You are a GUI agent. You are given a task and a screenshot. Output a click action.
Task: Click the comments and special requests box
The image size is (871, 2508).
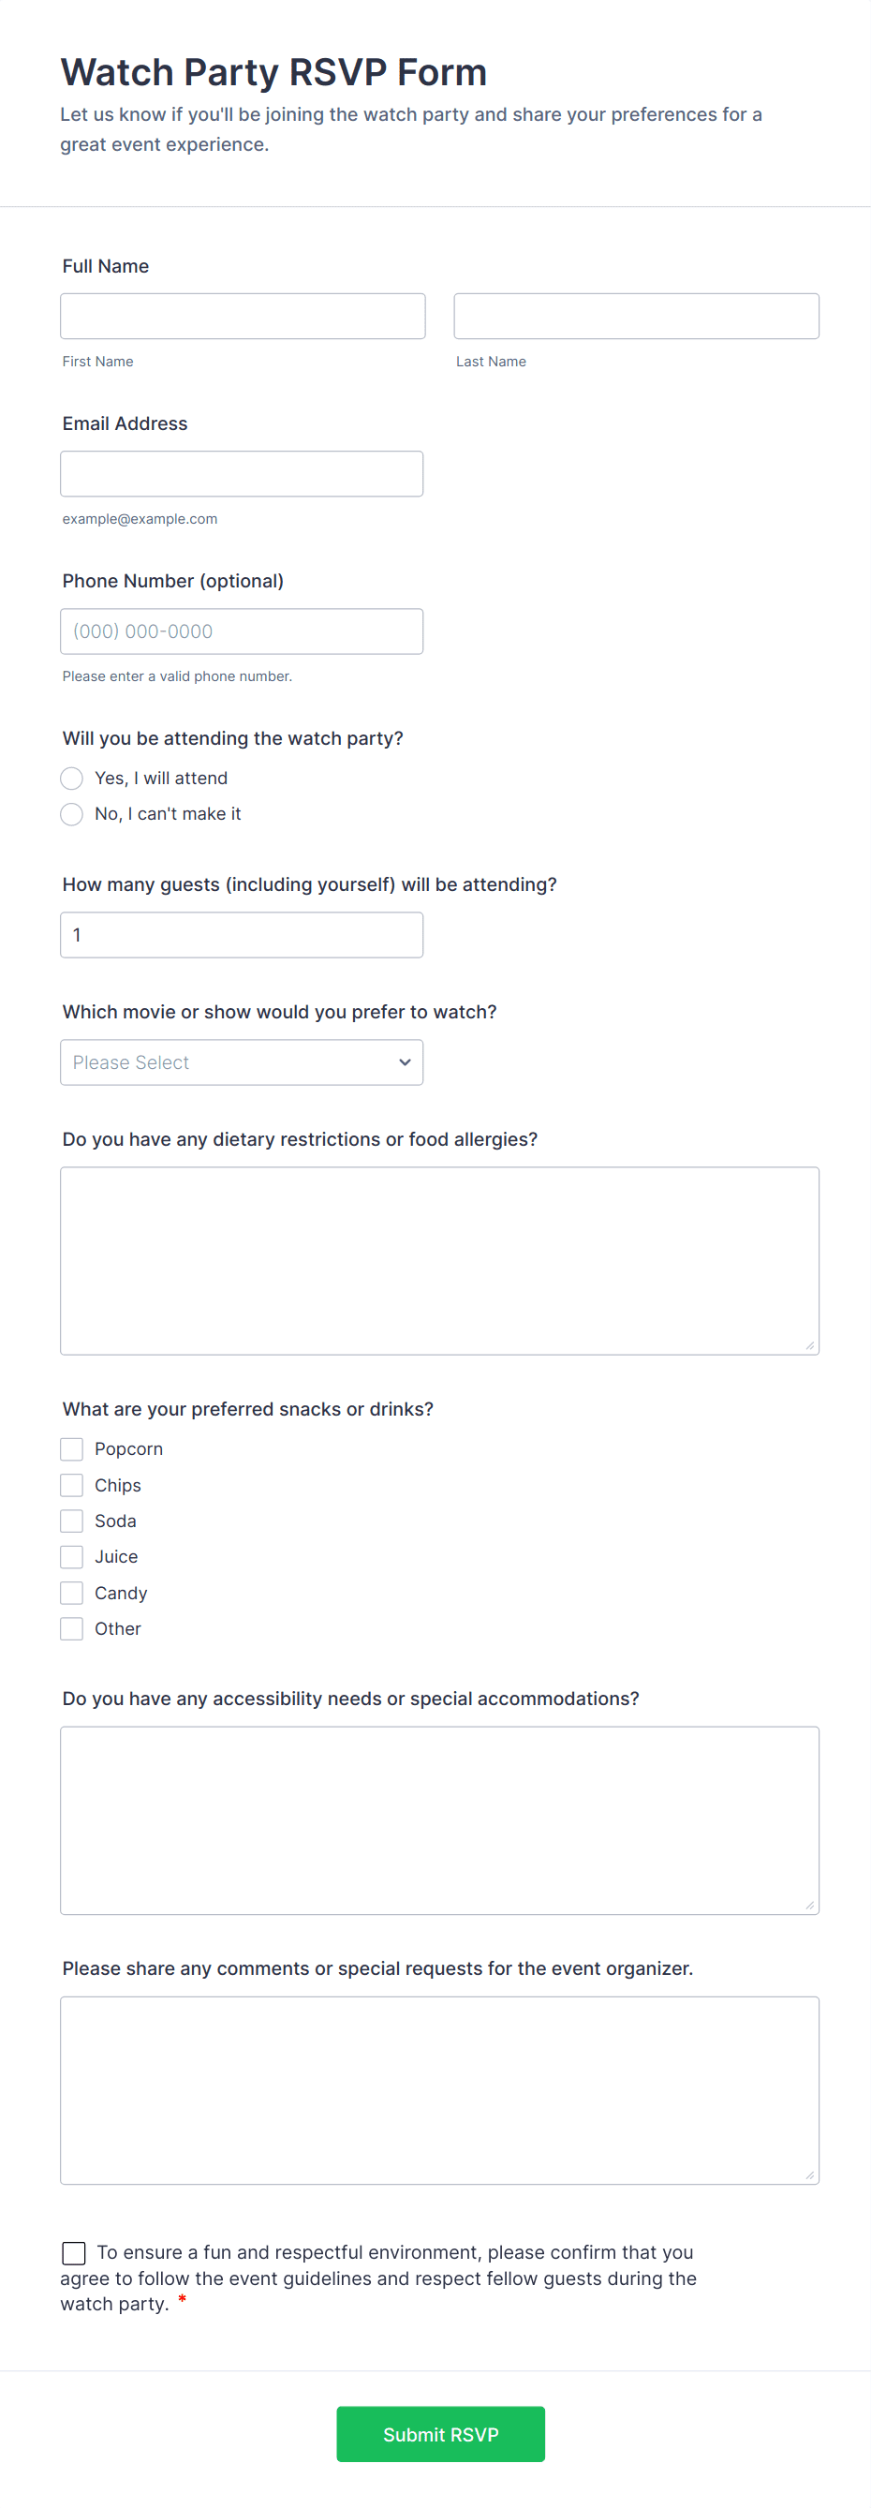pyautogui.click(x=439, y=2090)
